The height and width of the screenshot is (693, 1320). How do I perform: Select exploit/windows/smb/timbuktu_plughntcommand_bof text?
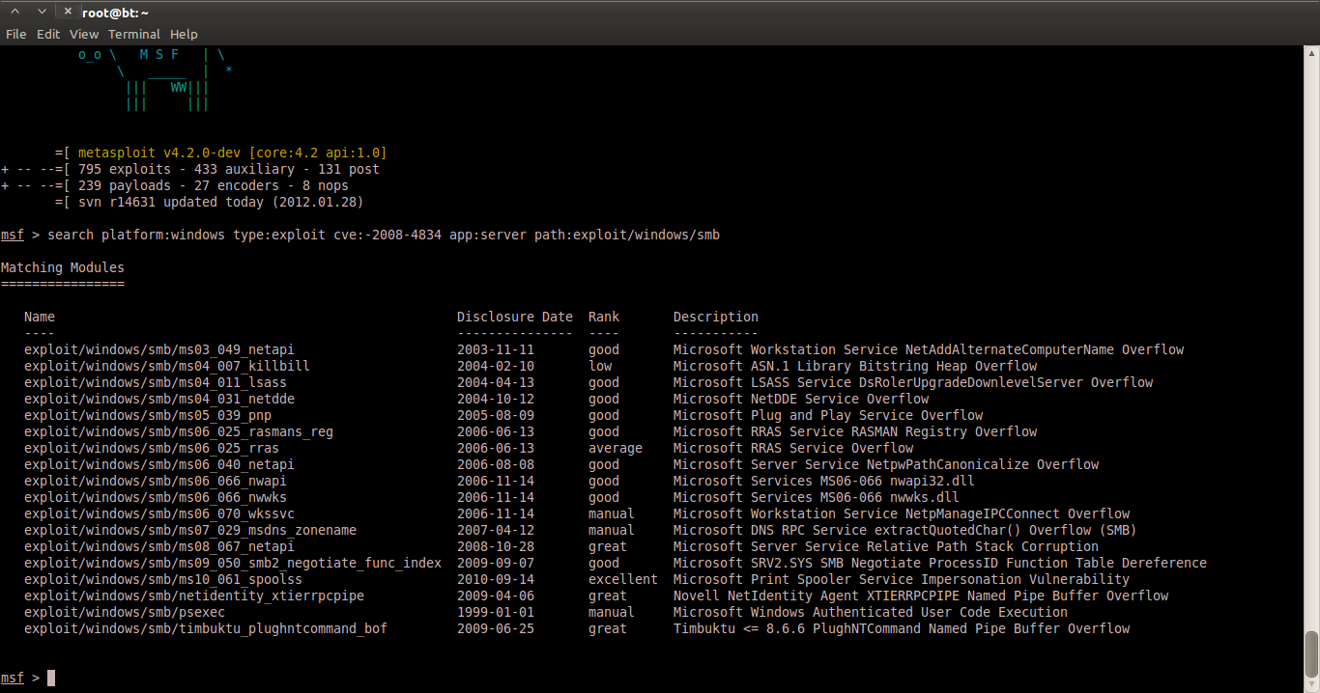pos(206,628)
